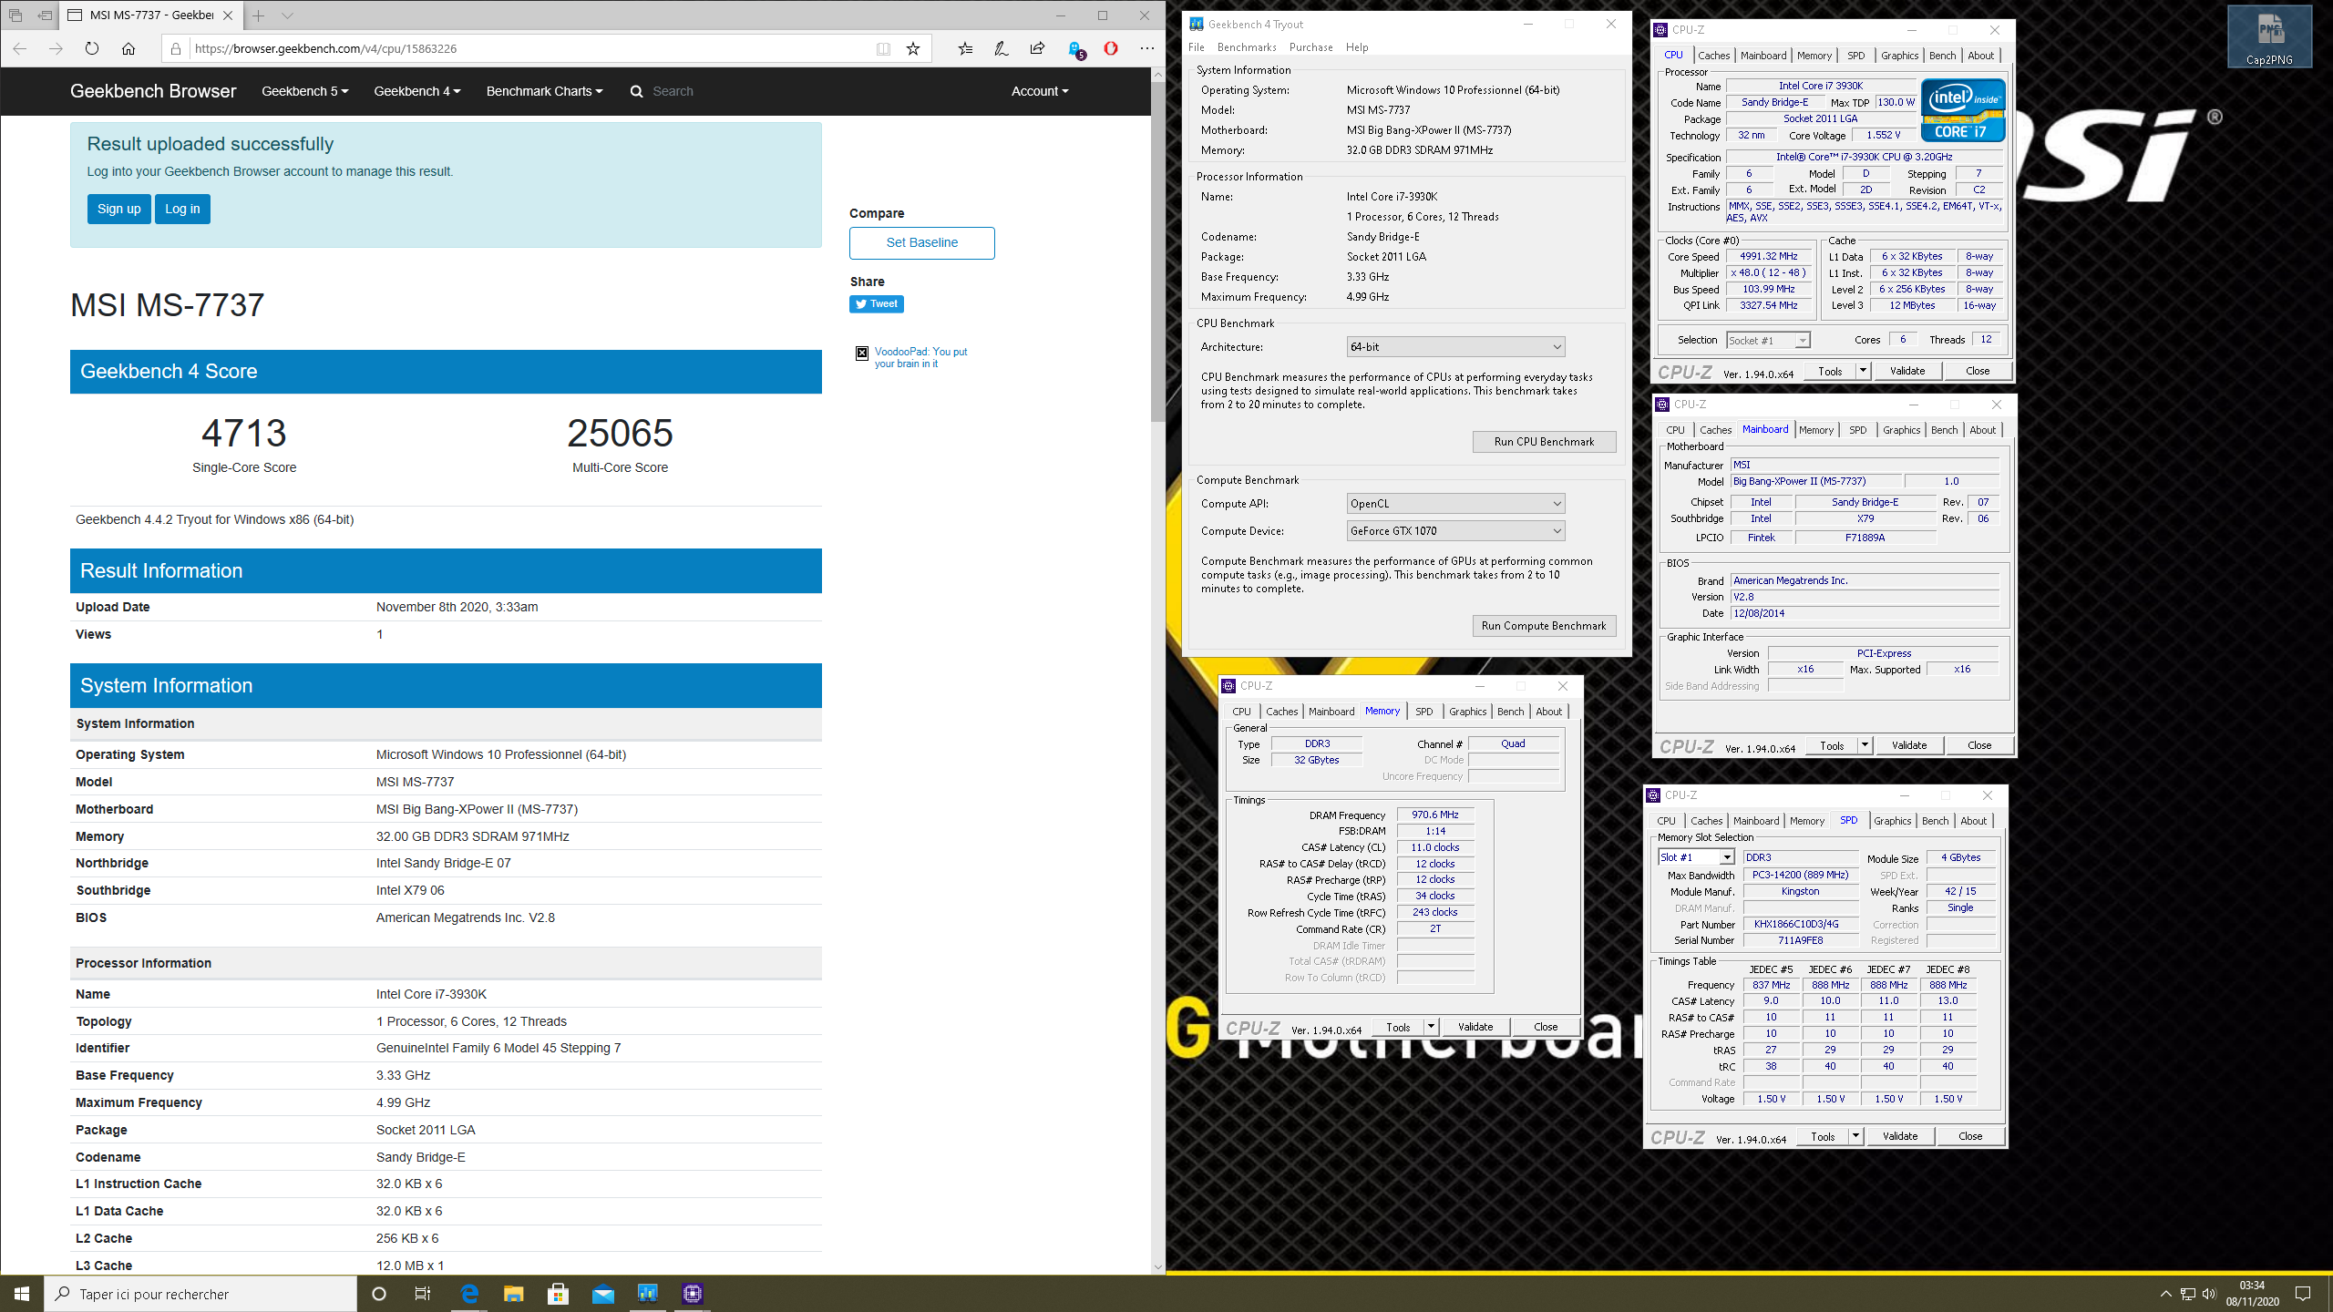Show hidden tray icons chevron
2333x1312 pixels.
[2165, 1294]
